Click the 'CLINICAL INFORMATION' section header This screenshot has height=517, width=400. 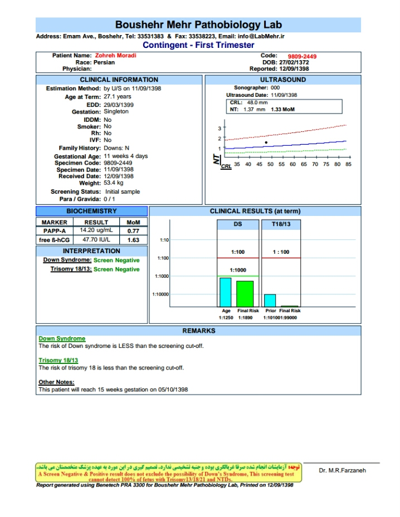click(x=119, y=80)
